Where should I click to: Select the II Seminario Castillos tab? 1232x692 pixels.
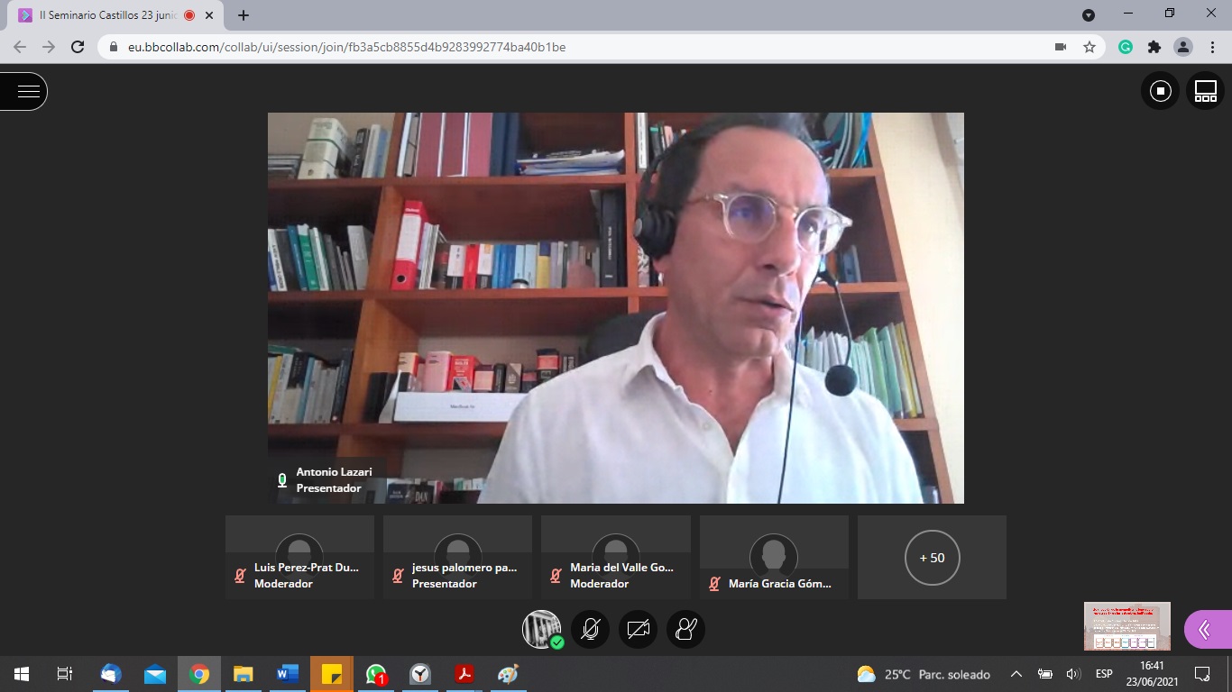point(108,15)
